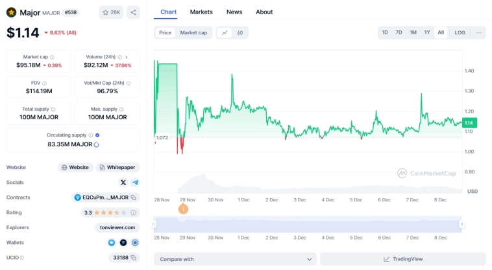Open the Whitepaper link

118,167
